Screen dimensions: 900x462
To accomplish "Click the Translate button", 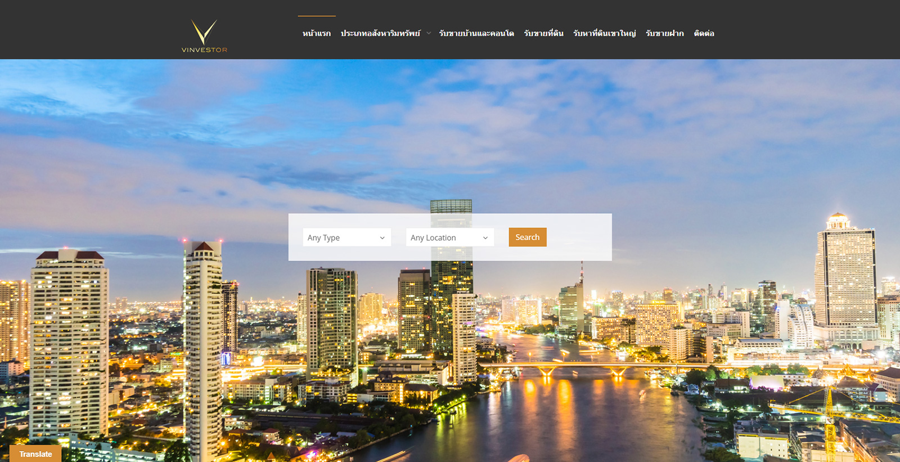I will (35, 454).
